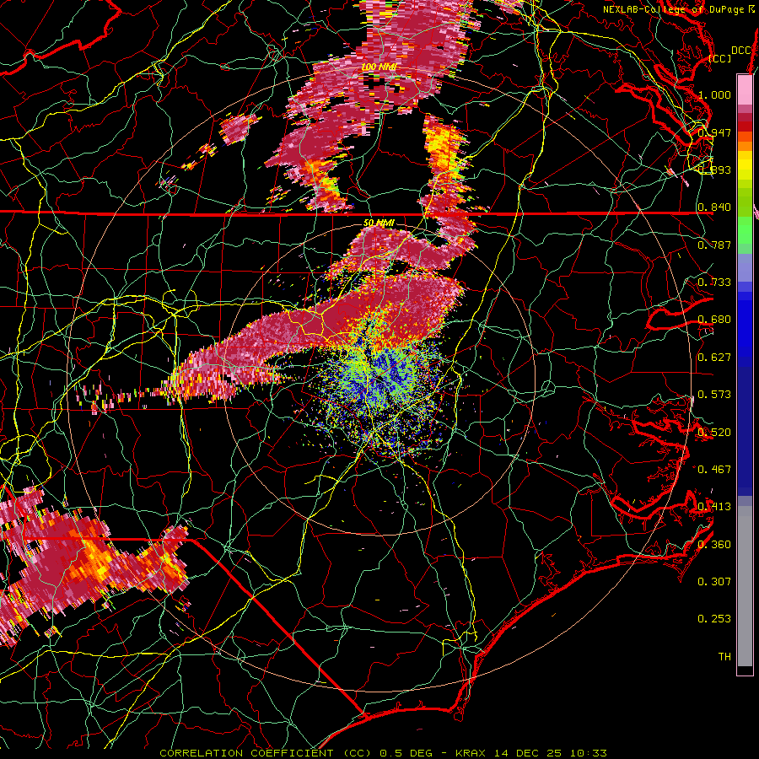The height and width of the screenshot is (759, 759).
Task: Click the DCC label above legend
Action: (740, 51)
